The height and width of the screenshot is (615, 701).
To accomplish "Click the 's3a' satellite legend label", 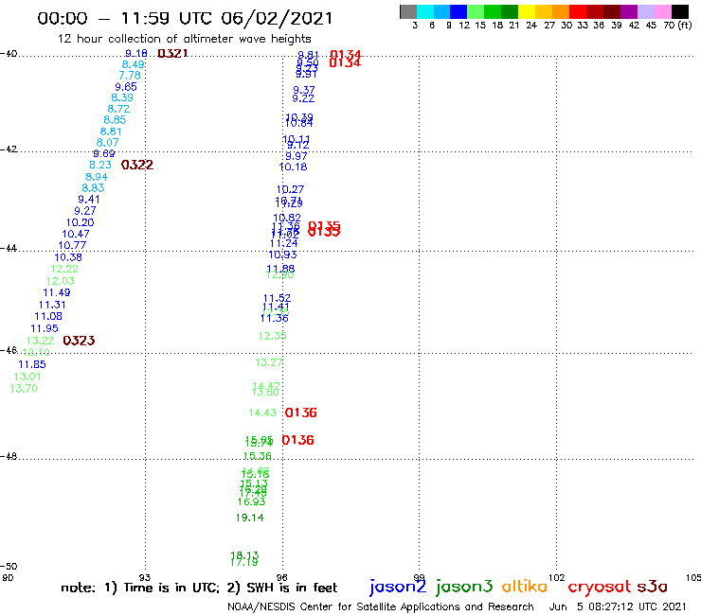I will [x=652, y=587].
